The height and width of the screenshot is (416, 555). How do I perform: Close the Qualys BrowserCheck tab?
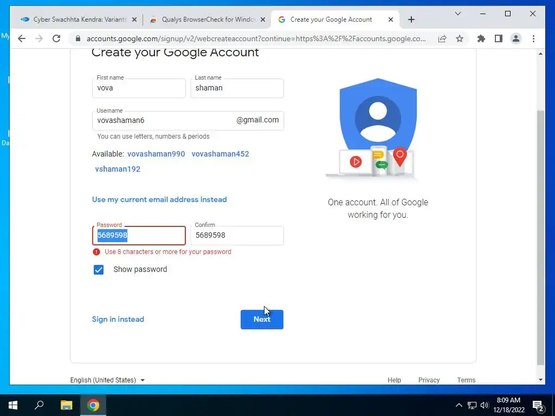click(x=263, y=19)
